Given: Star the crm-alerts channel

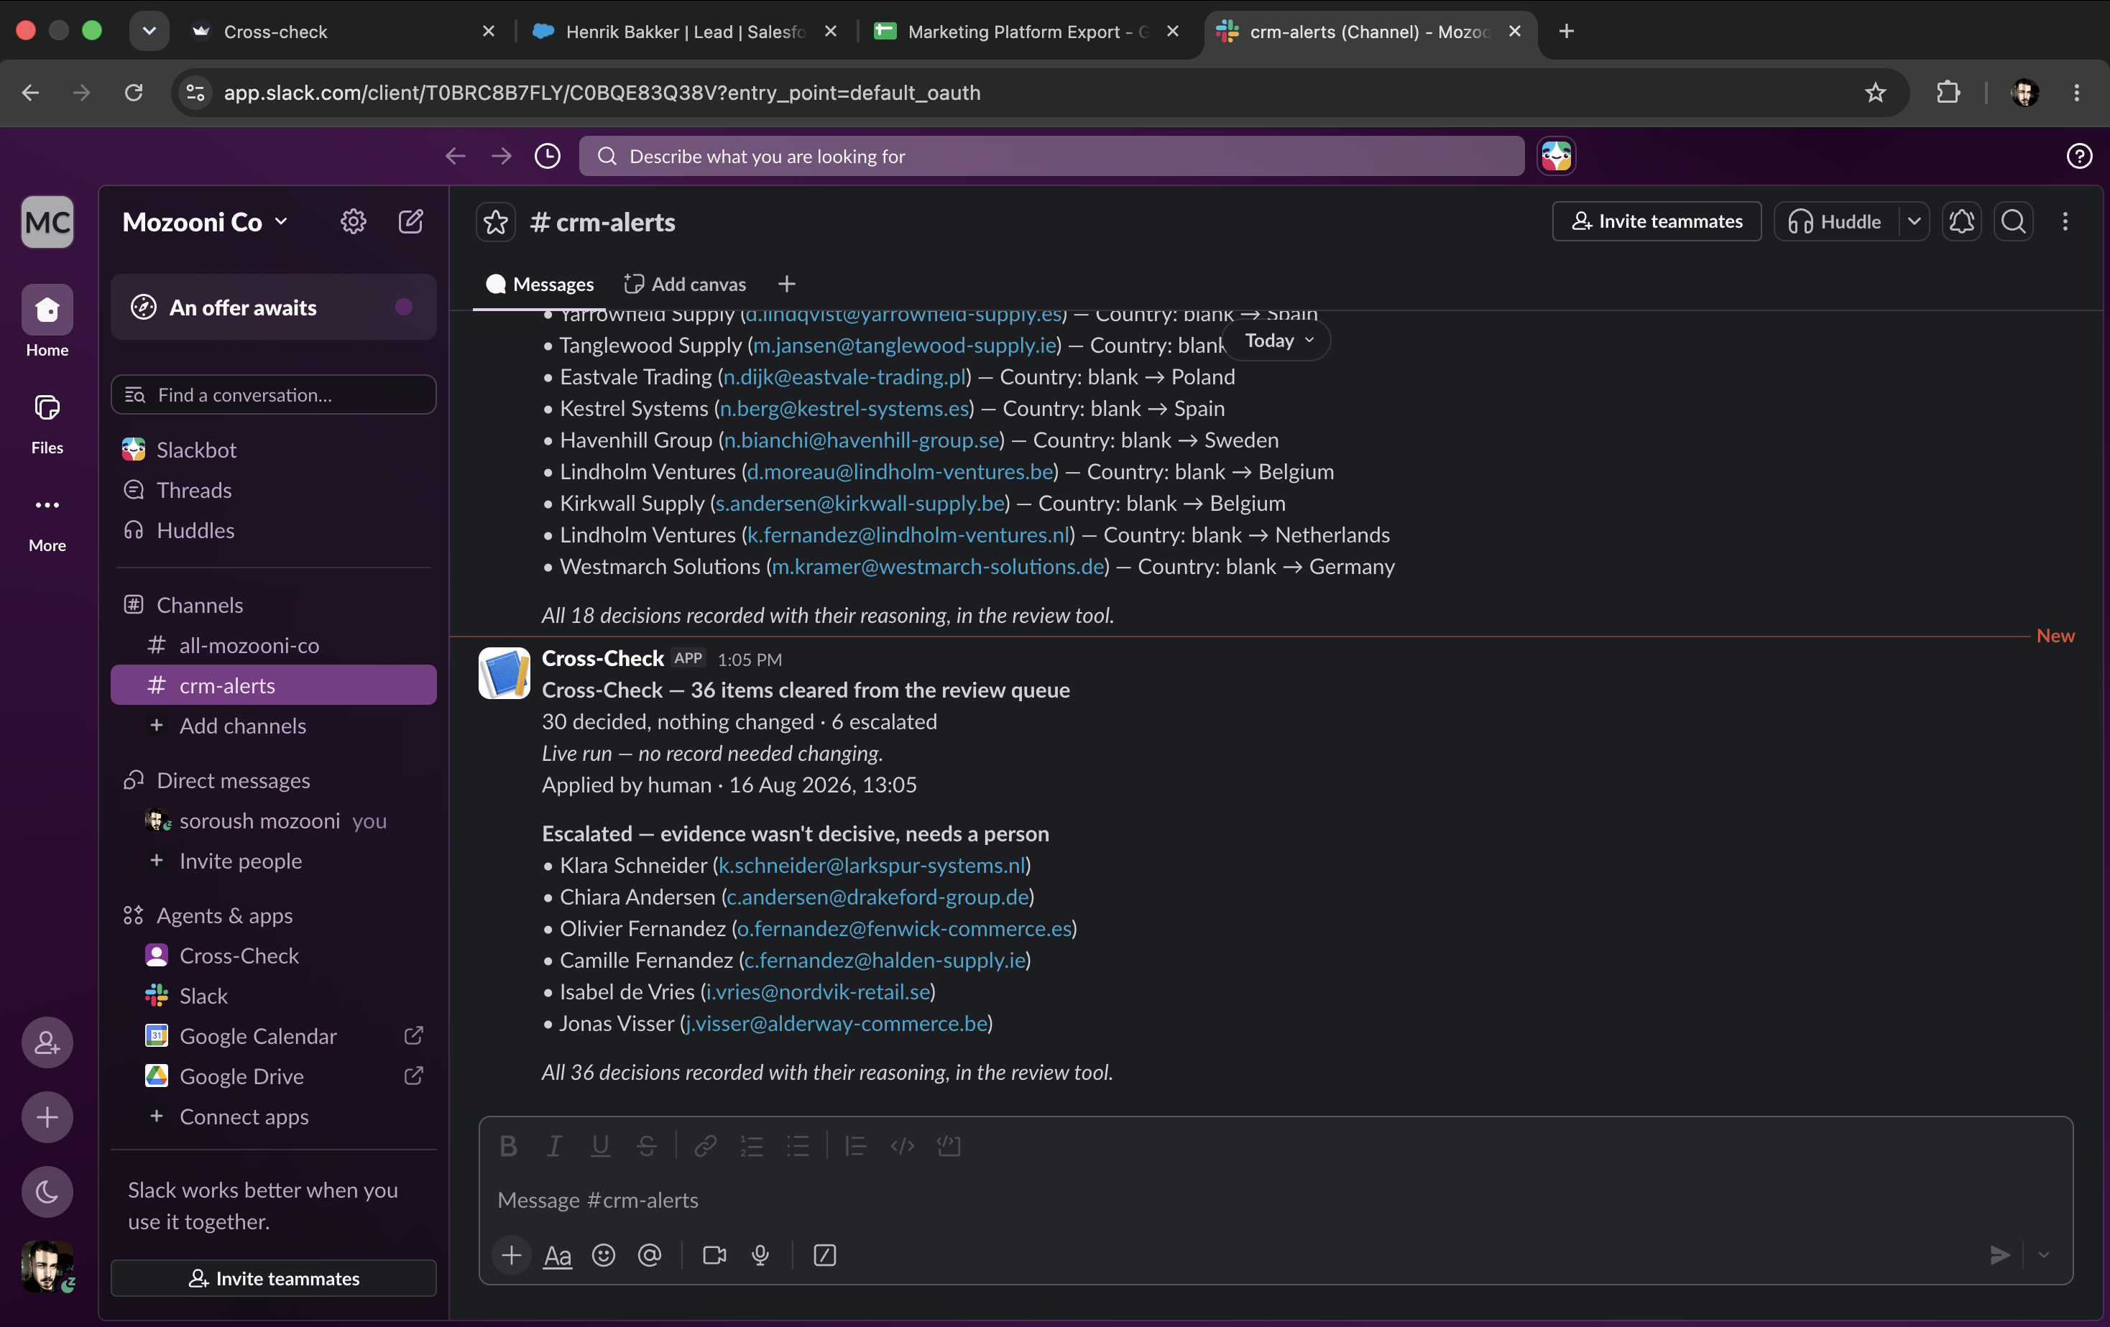Looking at the screenshot, I should click(495, 221).
